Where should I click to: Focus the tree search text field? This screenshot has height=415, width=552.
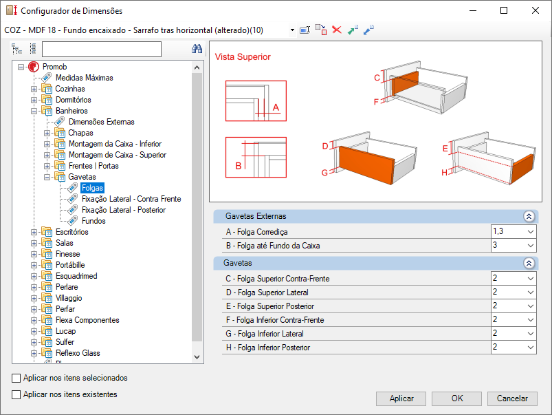(102, 49)
